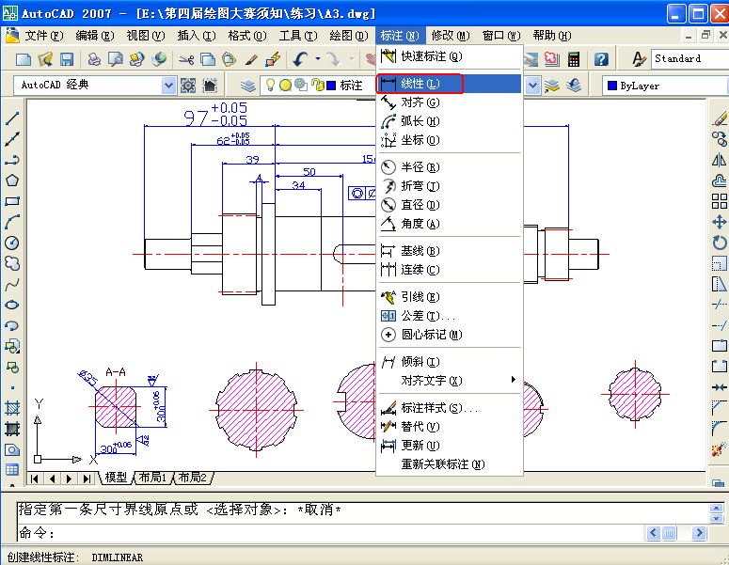
Task: Jump to first layout tab arrow
Action: point(35,479)
